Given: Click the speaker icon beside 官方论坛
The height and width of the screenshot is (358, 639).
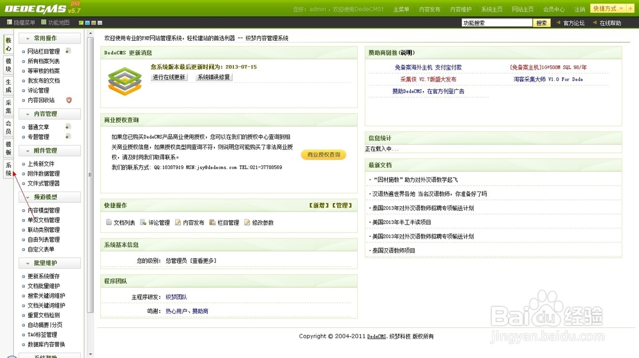Looking at the screenshot, I should (558, 23).
